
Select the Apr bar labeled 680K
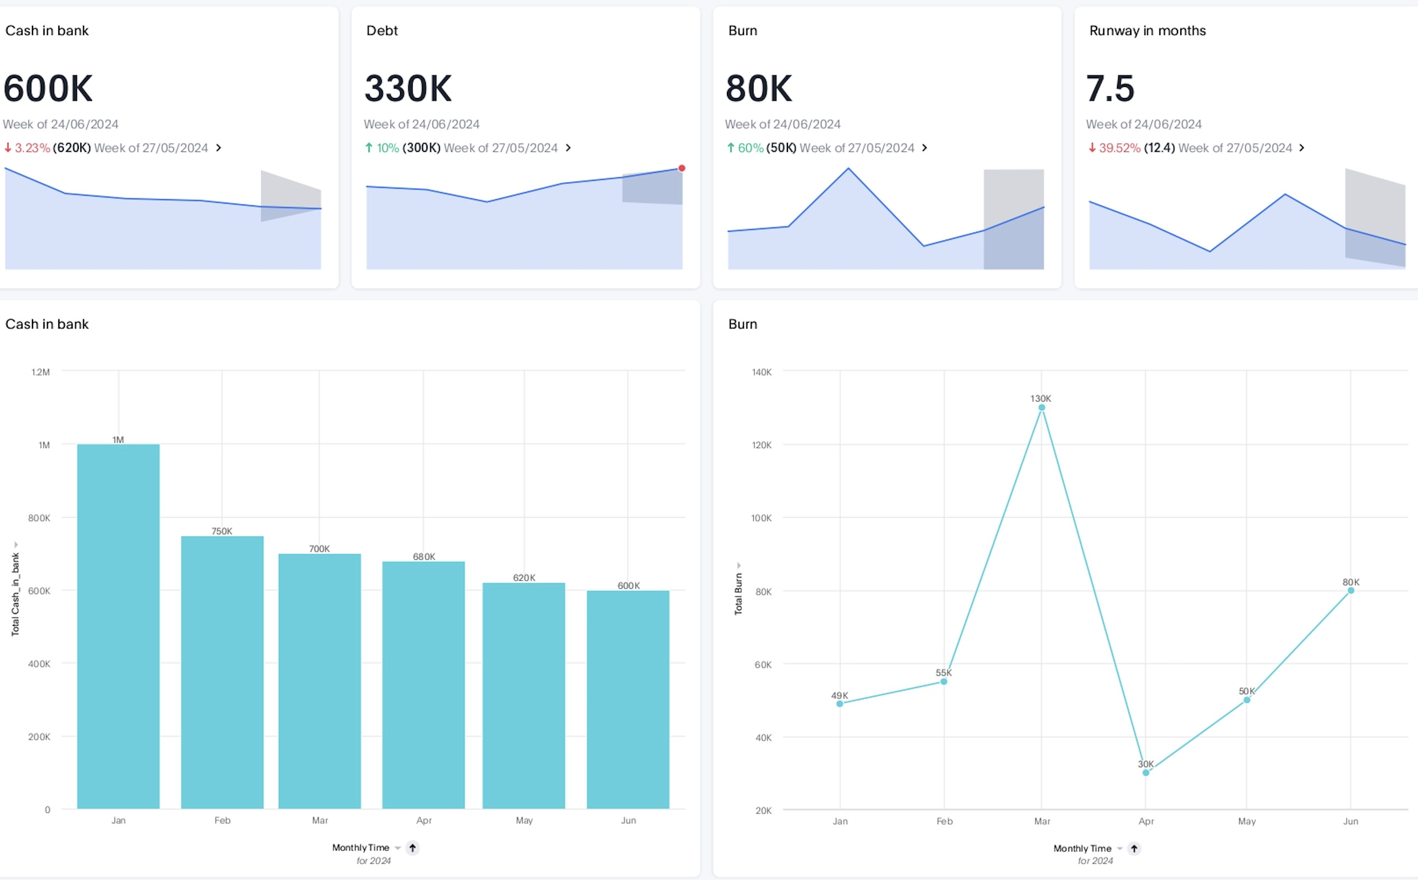424,685
